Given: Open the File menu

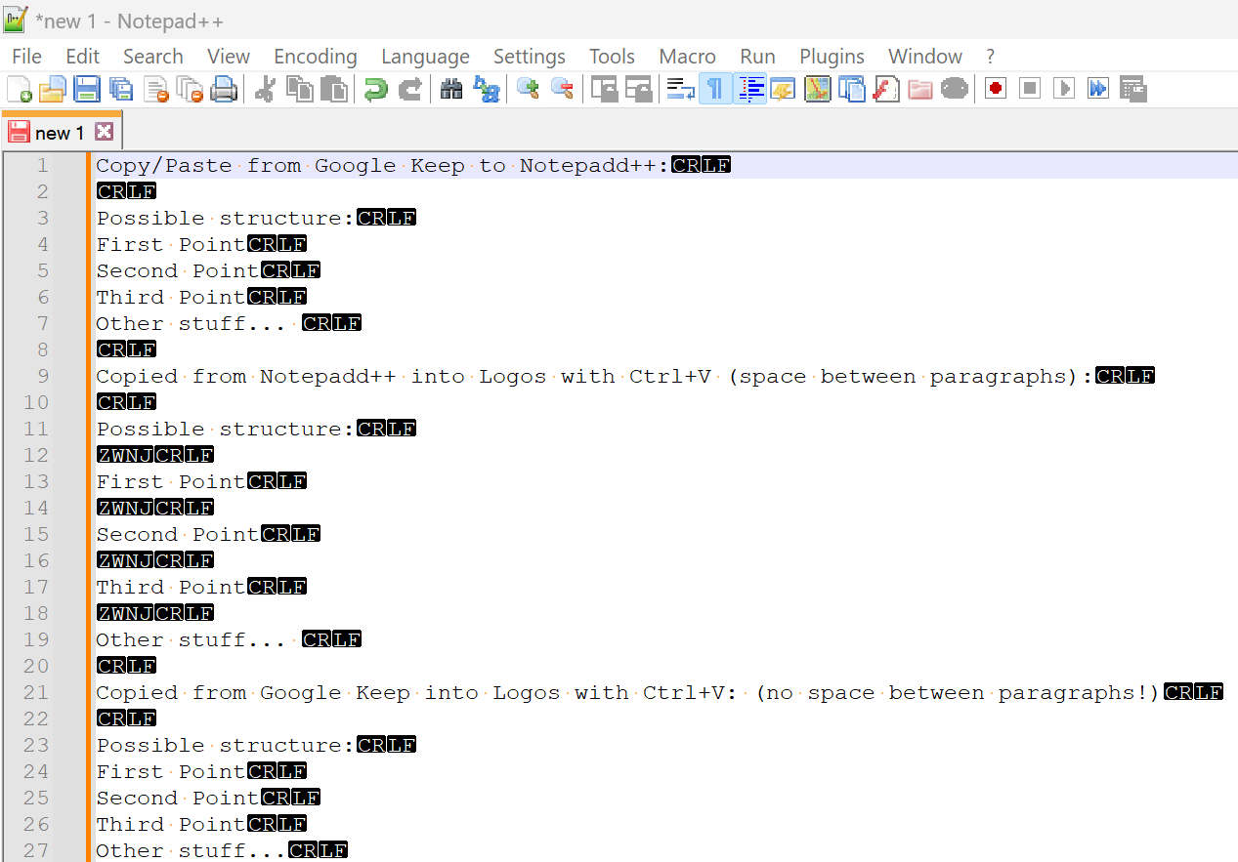Looking at the screenshot, I should coord(26,57).
